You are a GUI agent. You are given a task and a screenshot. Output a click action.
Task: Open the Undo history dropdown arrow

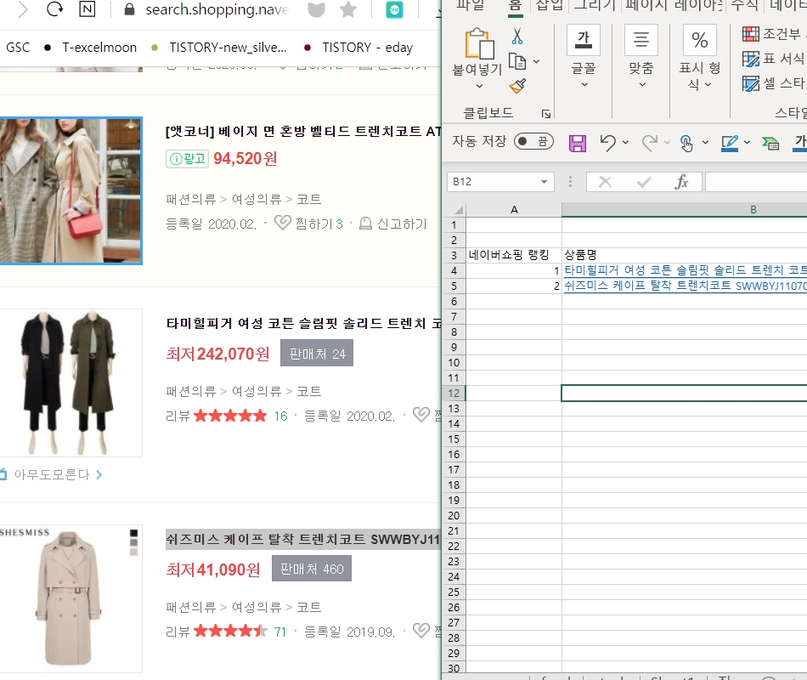click(625, 142)
